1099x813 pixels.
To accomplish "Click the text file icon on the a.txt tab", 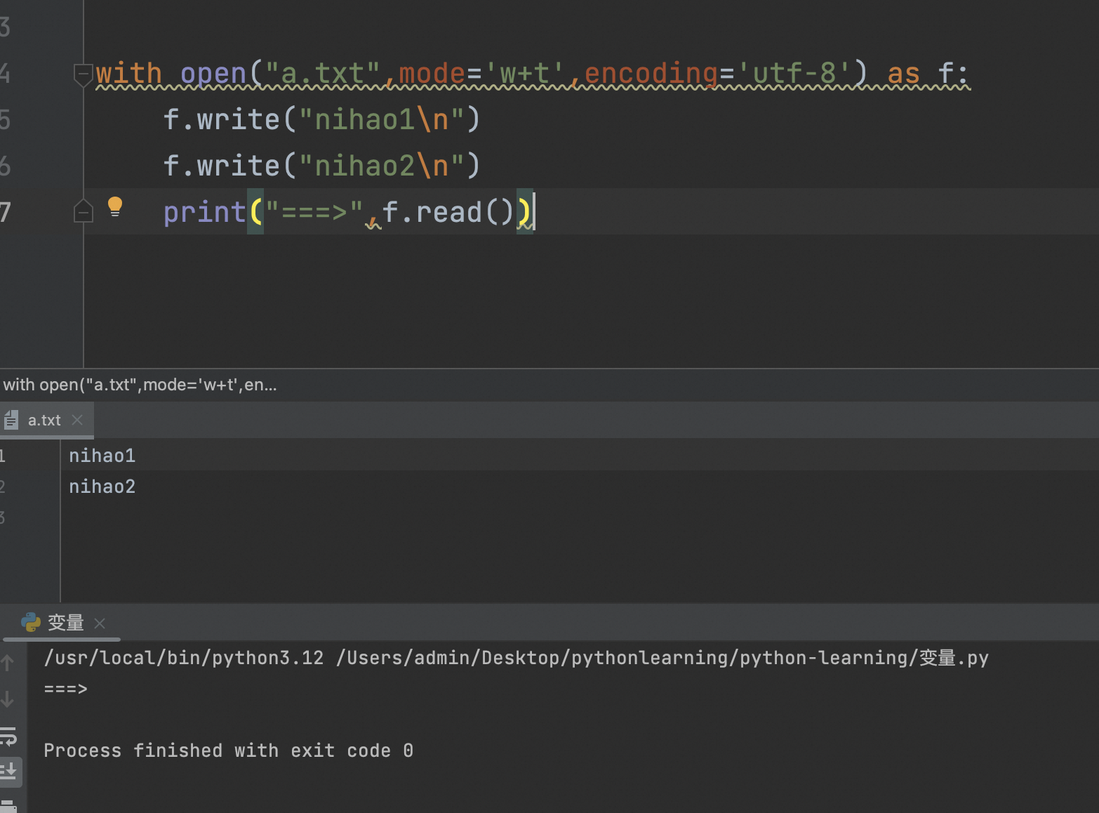I will coord(11,420).
